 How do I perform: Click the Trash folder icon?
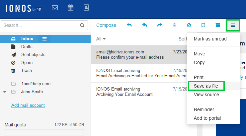[x=13, y=71]
